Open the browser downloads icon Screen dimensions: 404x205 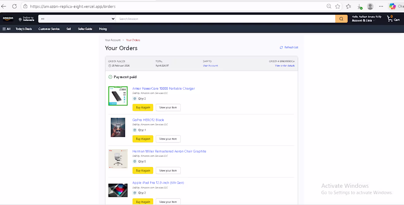click(360, 7)
